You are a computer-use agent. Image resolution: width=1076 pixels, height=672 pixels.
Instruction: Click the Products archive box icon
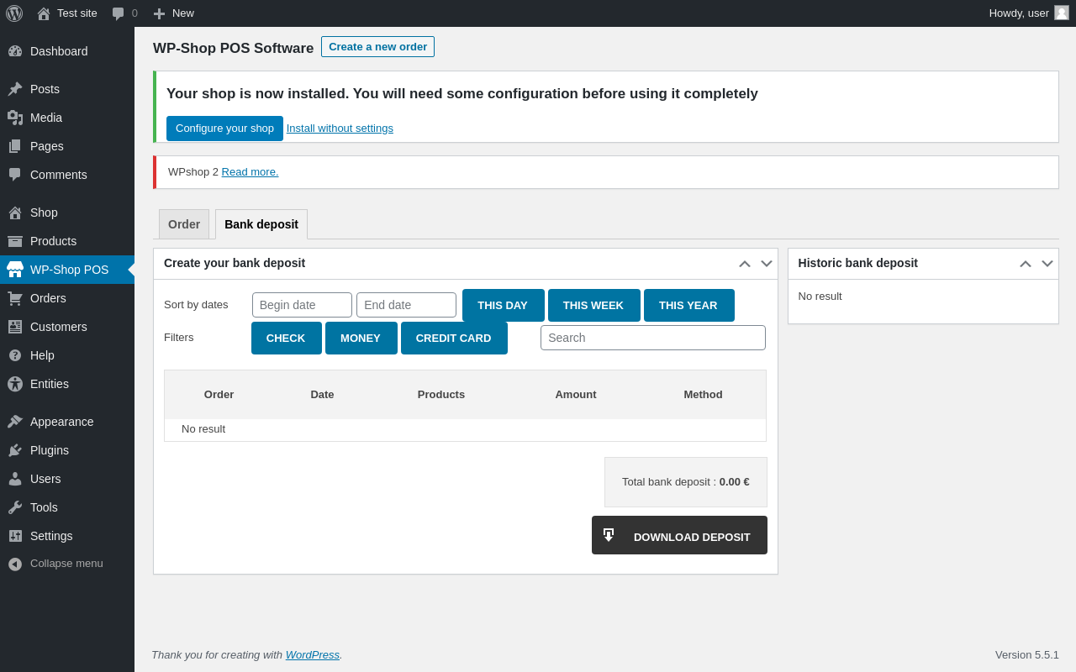coord(15,241)
